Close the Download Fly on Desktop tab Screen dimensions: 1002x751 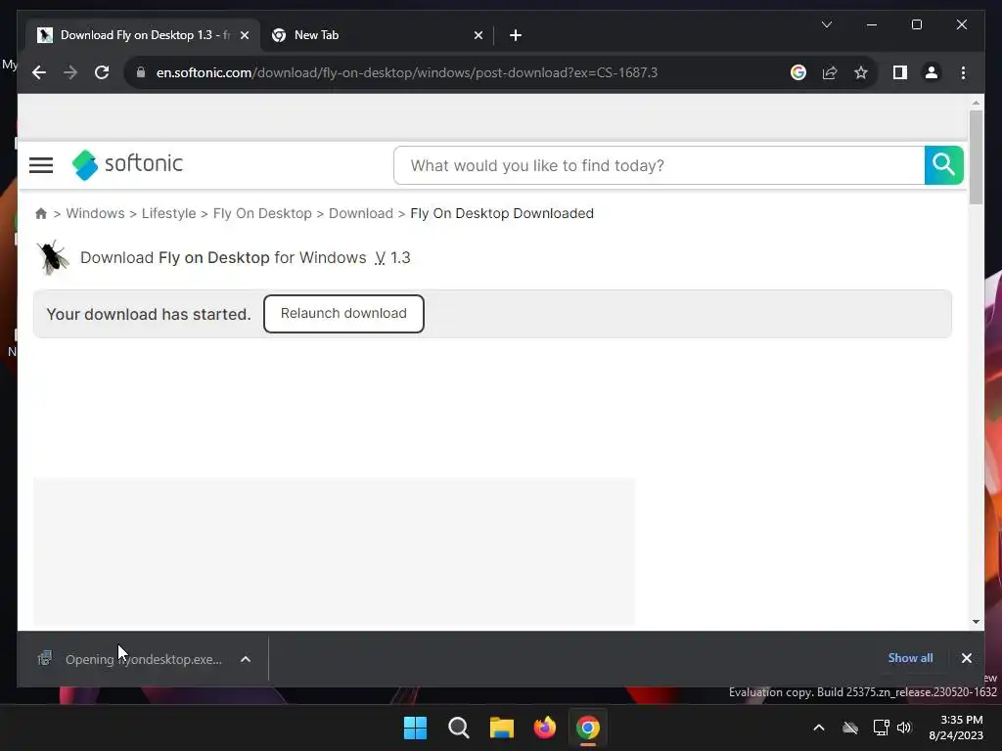coord(244,35)
